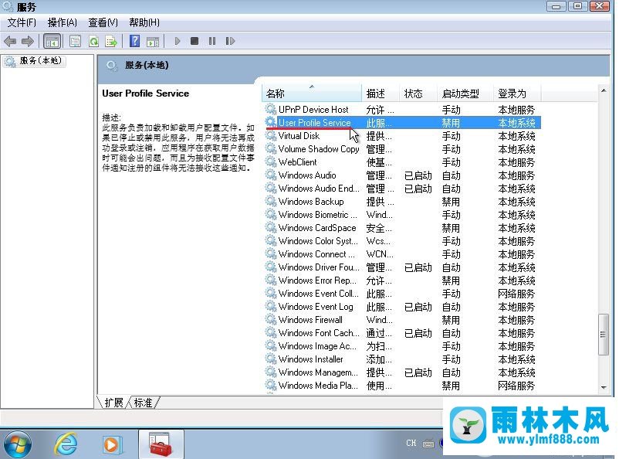Start service with the play icon
Screen dimensions: 619x459
[178, 41]
